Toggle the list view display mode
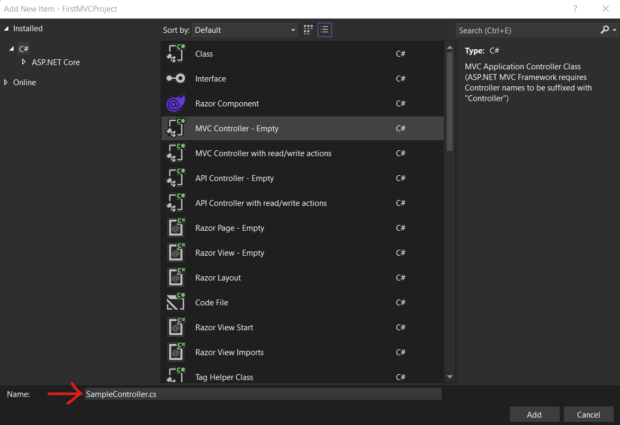This screenshot has width=620, height=425. tap(325, 30)
